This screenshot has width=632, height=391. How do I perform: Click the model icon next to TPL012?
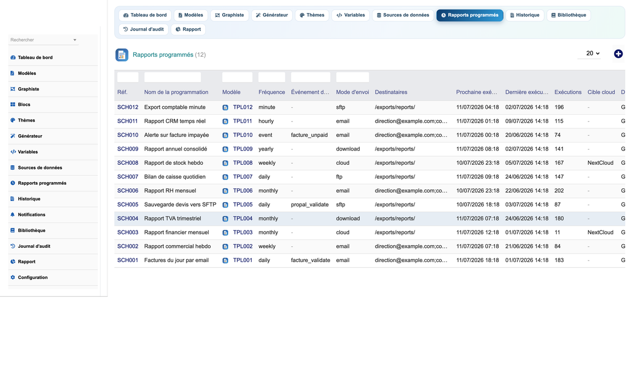225,107
